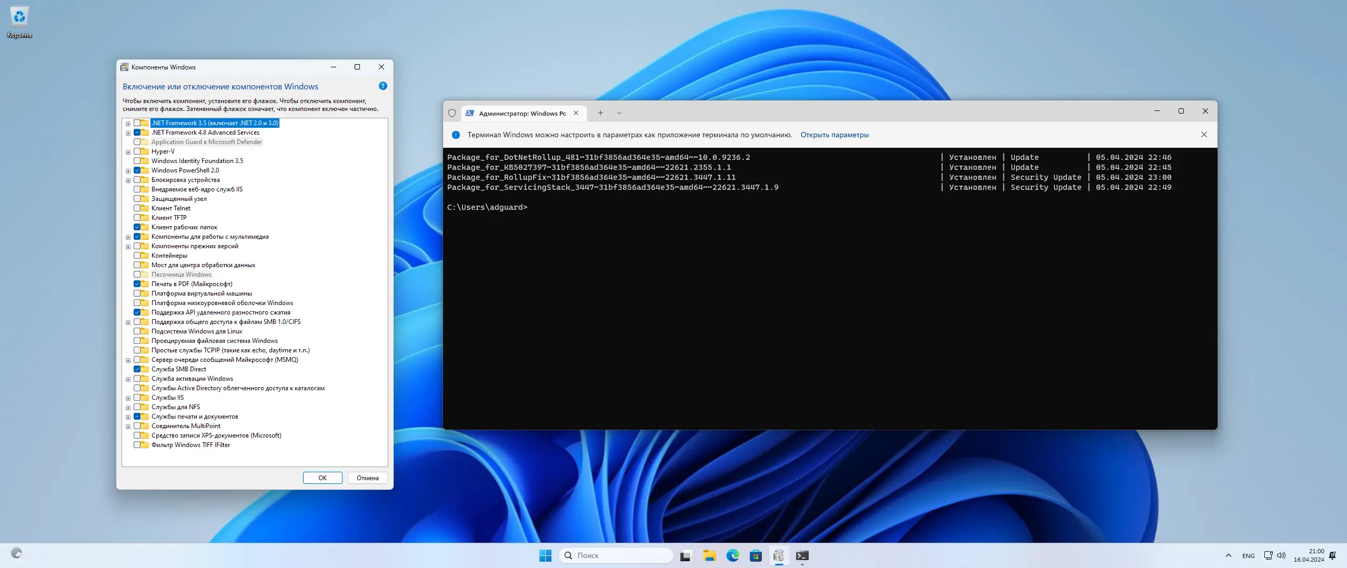The height and width of the screenshot is (568, 1347).
Task: Click OK in Windows Features dialog
Action: click(323, 478)
